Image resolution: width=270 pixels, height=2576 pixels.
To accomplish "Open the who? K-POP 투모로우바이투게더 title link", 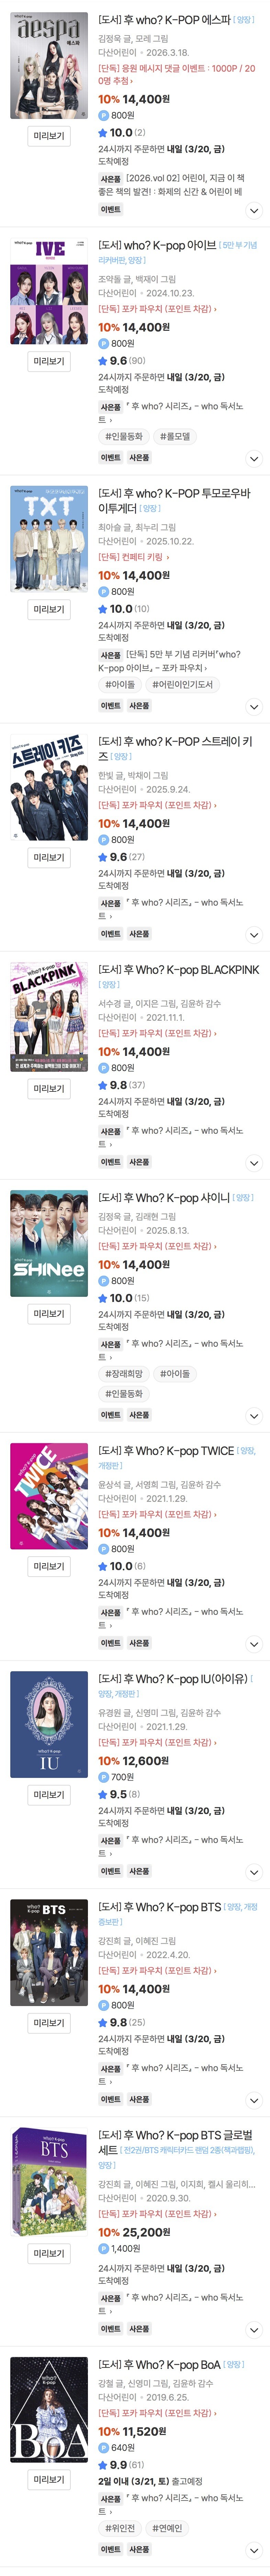I will (x=175, y=500).
